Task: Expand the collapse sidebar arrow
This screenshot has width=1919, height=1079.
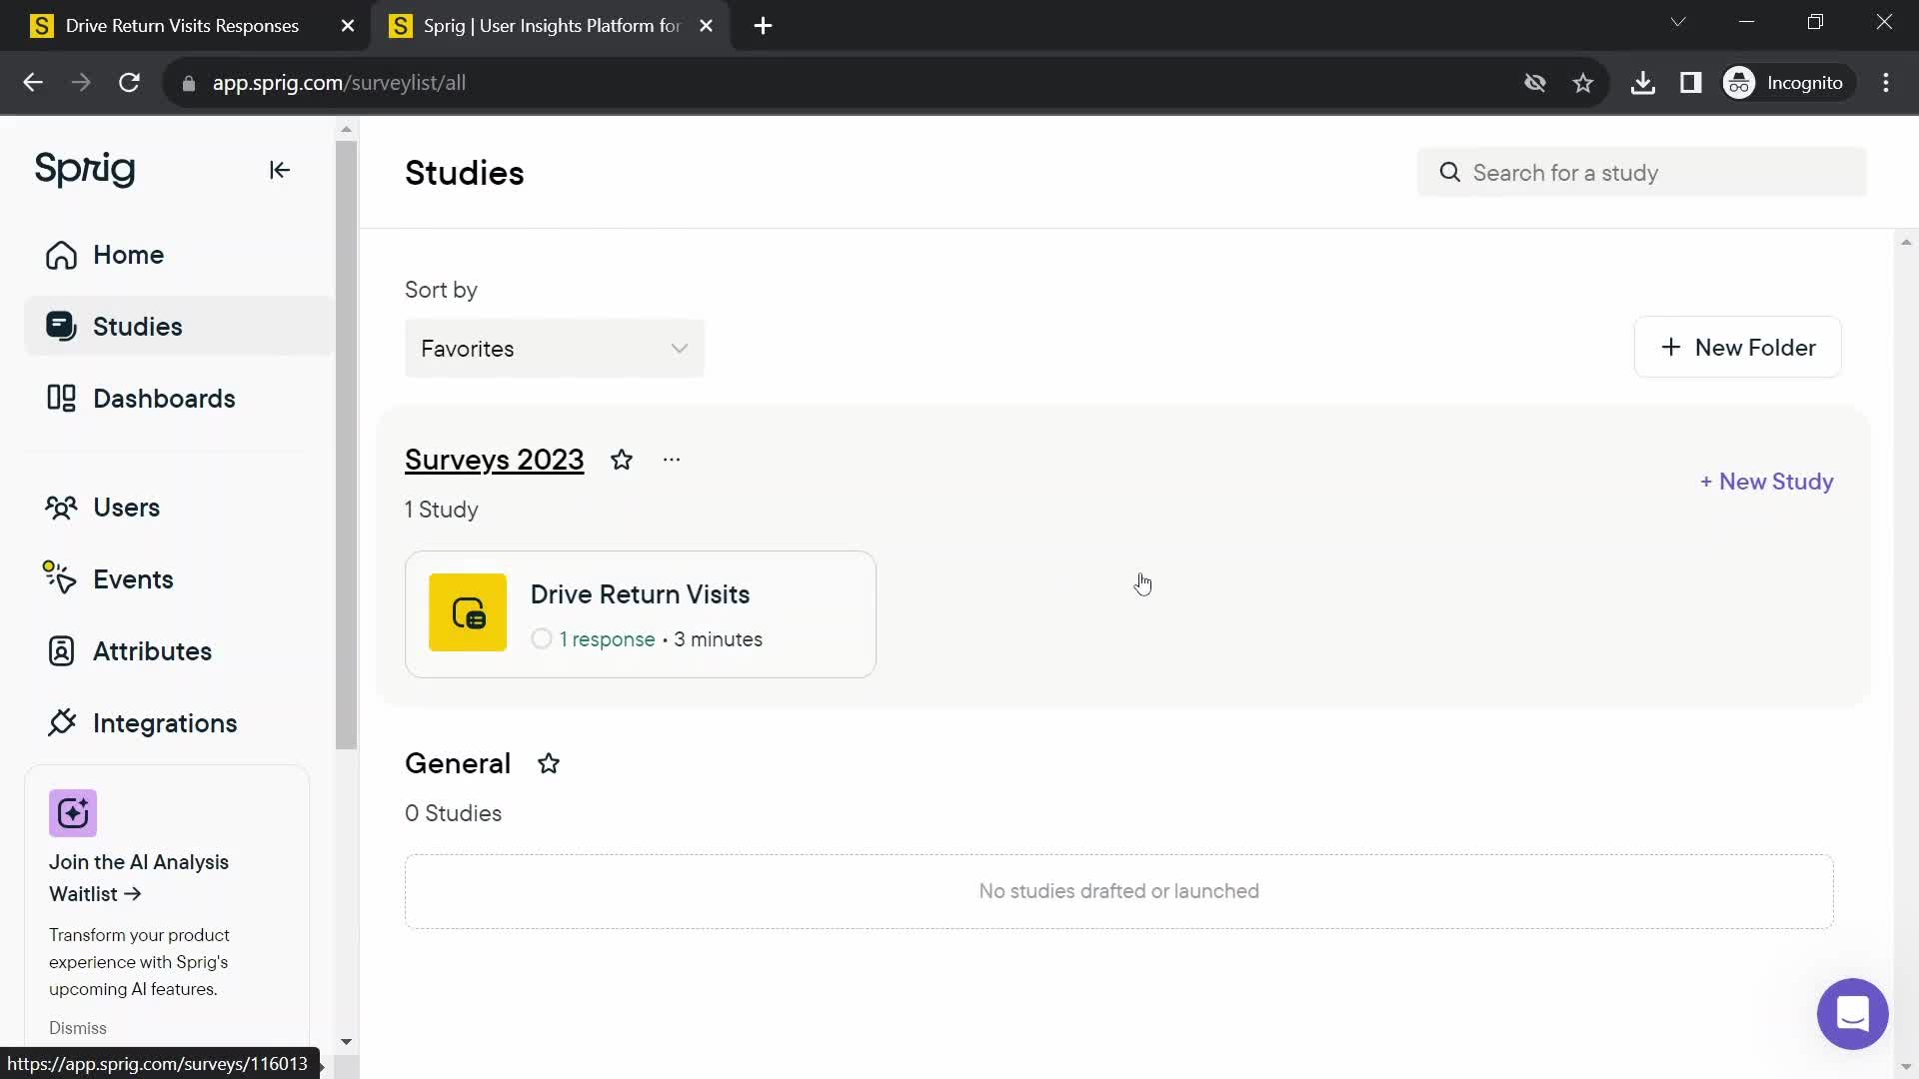Action: [x=280, y=170]
